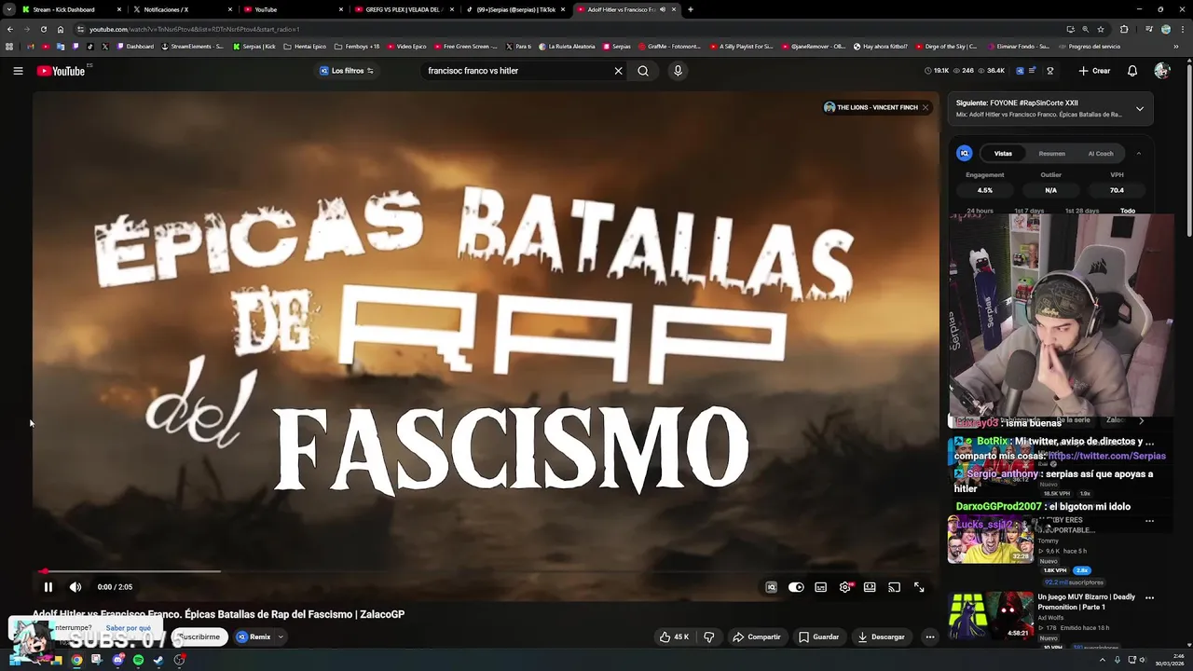Open more actions ellipsis under the video

pos(929,637)
